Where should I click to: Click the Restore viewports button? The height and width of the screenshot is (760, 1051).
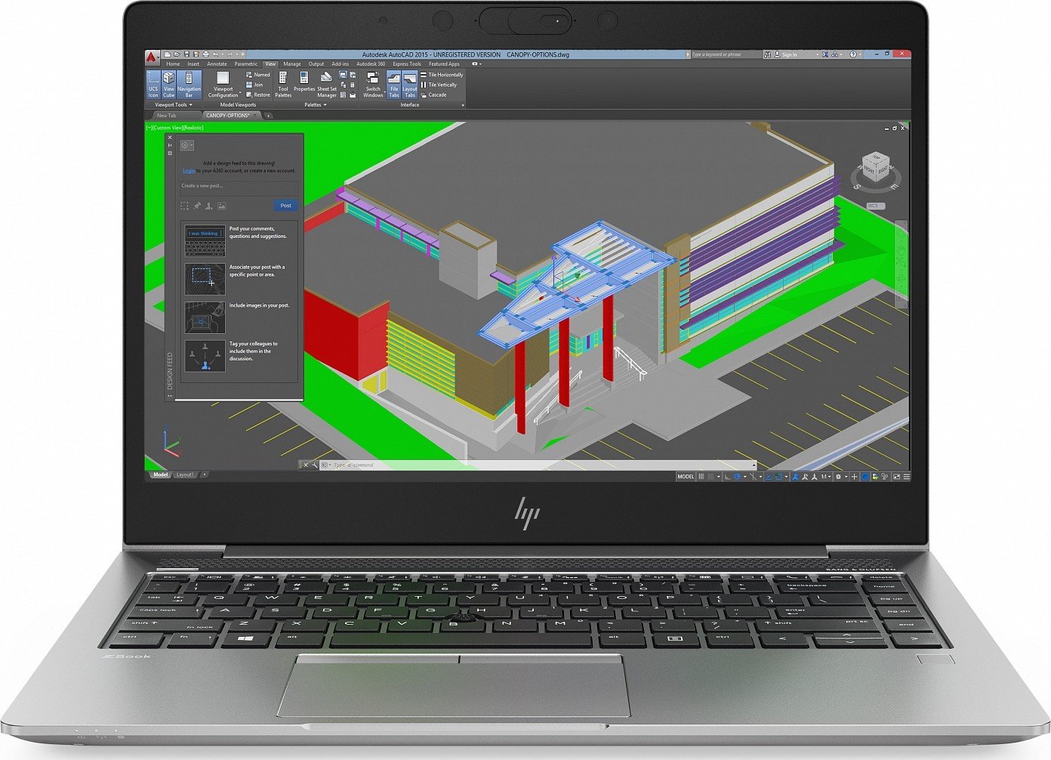(259, 94)
